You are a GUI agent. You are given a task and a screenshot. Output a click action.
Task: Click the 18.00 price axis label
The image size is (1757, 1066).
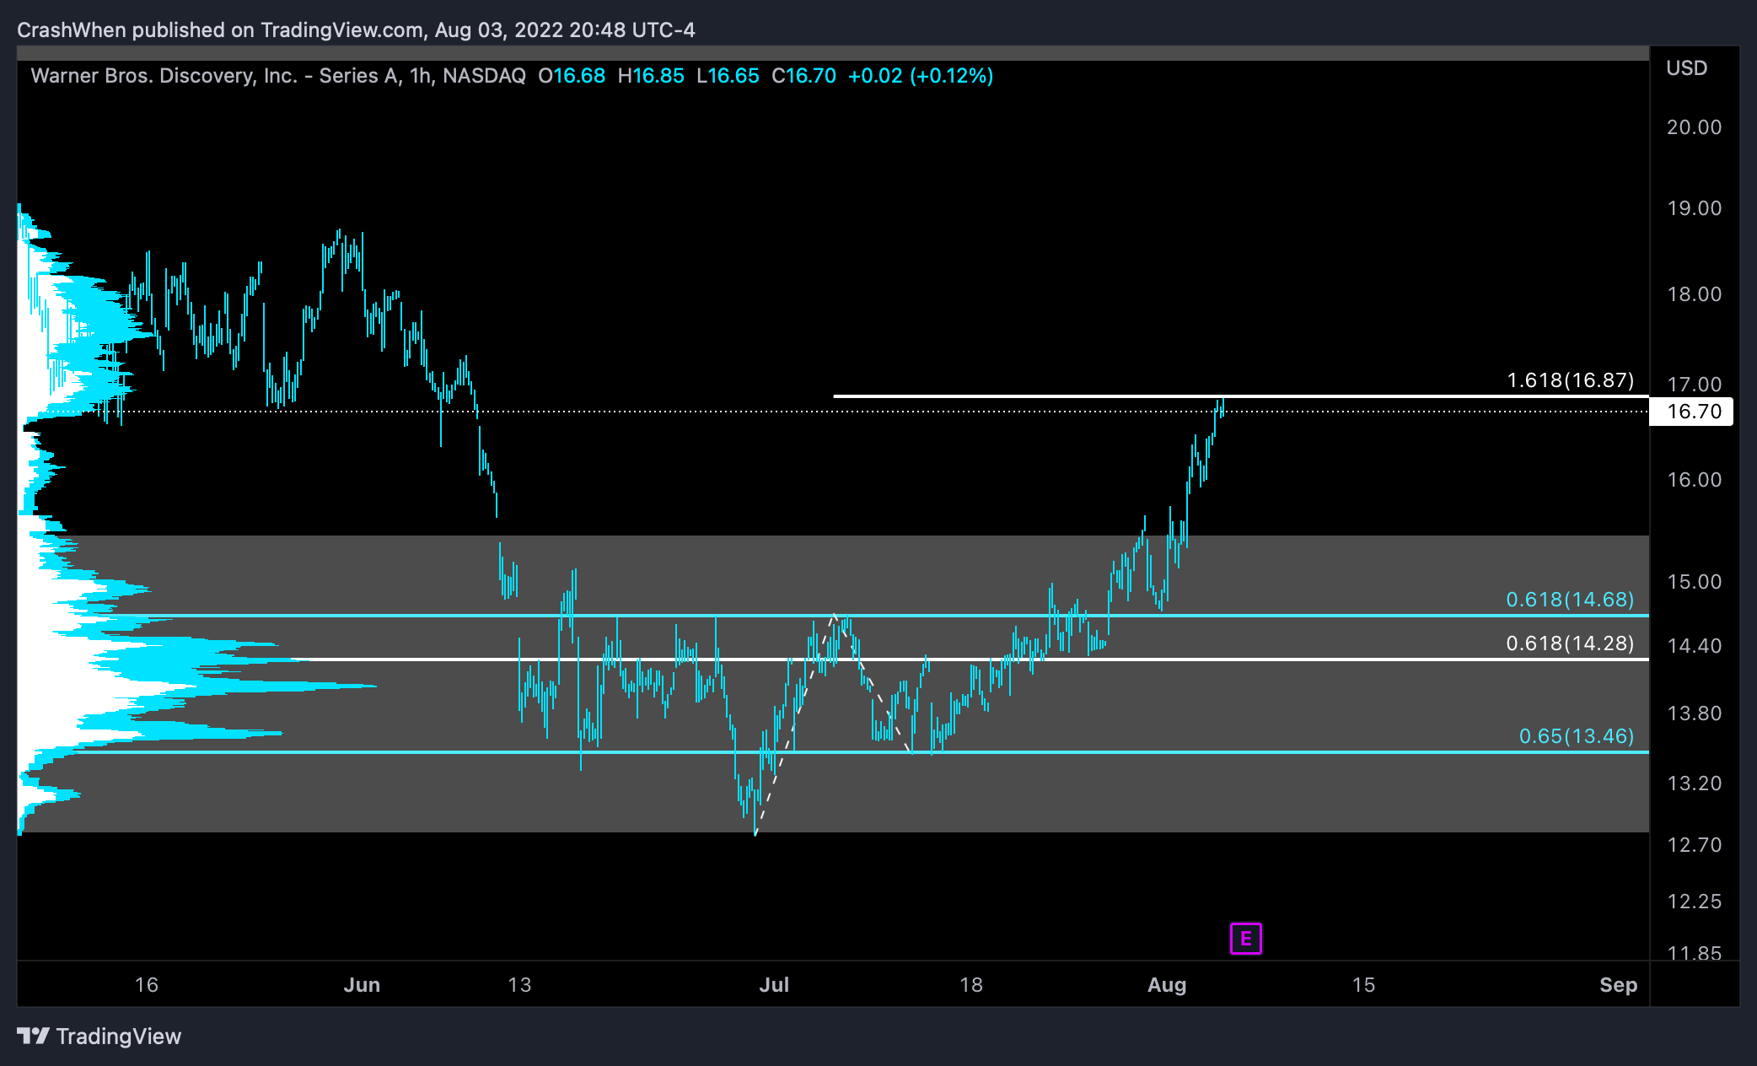(1694, 294)
